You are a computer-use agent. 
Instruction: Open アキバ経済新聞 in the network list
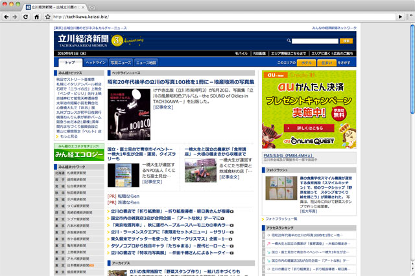pos(78,259)
